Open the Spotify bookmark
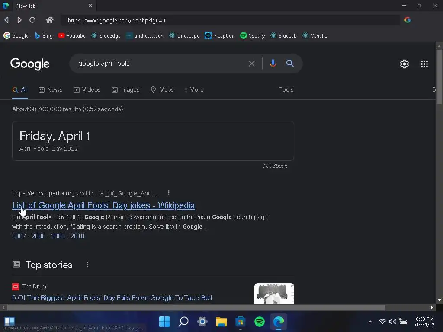The width and height of the screenshot is (443, 332). pos(253,36)
